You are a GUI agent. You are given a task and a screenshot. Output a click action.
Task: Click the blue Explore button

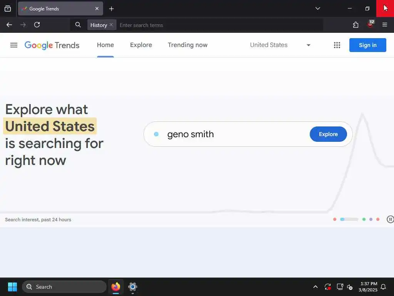coord(328,134)
